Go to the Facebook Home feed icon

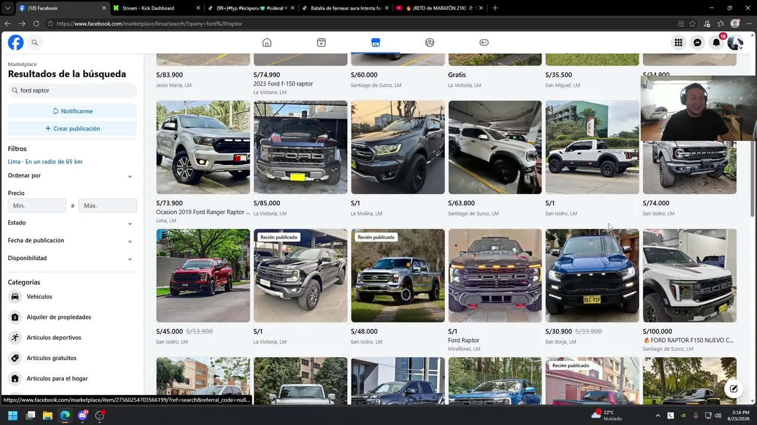(x=267, y=42)
